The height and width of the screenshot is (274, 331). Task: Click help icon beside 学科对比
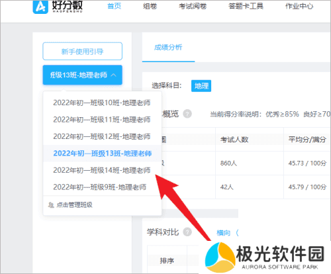point(187,232)
